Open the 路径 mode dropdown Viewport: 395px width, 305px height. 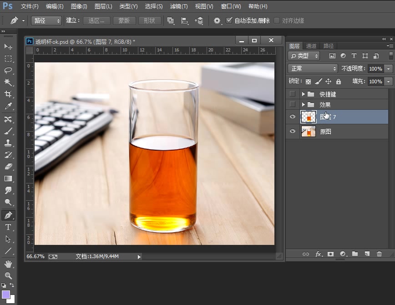coord(46,20)
